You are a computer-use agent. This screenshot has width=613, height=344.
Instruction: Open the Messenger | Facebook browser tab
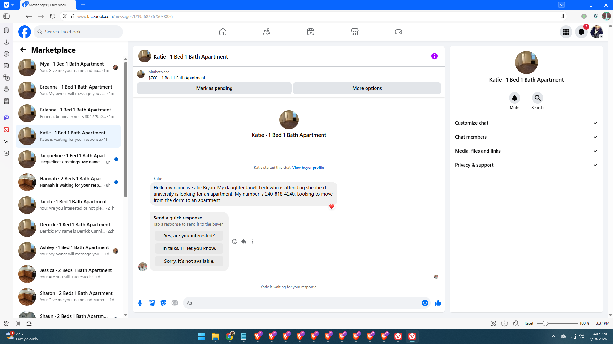(48, 5)
